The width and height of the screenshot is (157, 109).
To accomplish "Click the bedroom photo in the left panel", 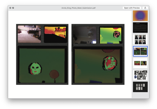I will (x=29, y=34).
